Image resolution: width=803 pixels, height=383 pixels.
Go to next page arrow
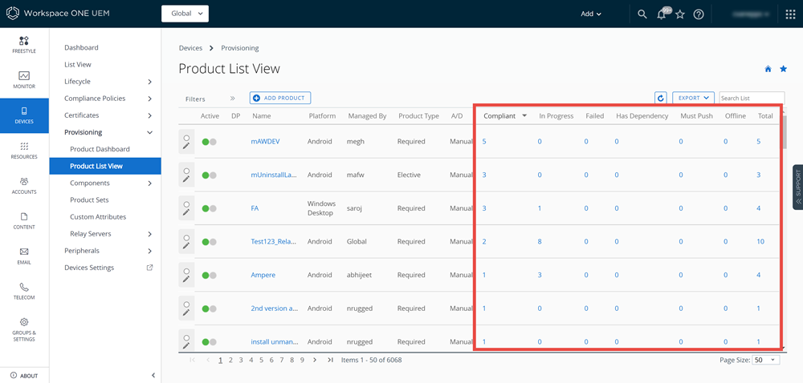click(x=315, y=360)
